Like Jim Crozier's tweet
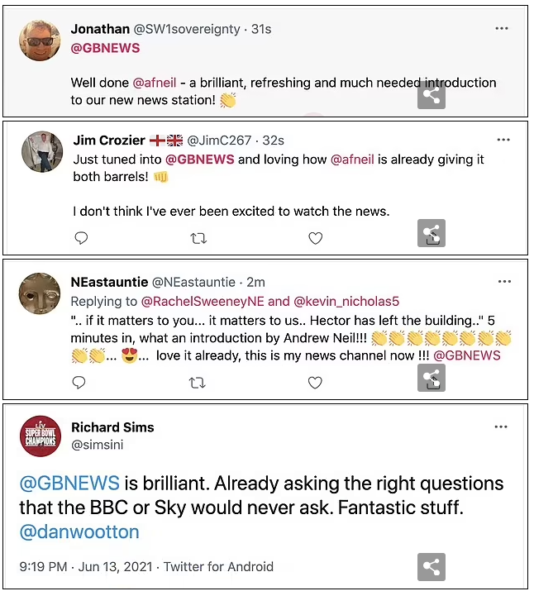 pos(315,239)
